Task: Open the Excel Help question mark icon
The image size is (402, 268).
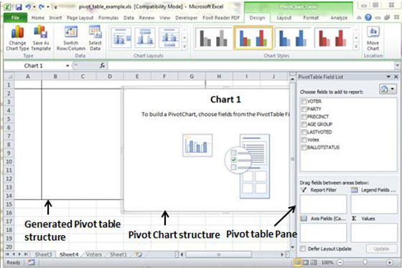Action: (x=368, y=17)
